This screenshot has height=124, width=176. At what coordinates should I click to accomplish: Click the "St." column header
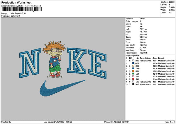click(x=138, y=58)
